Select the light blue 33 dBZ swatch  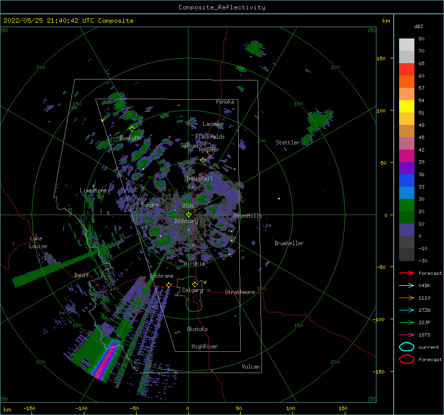click(407, 192)
